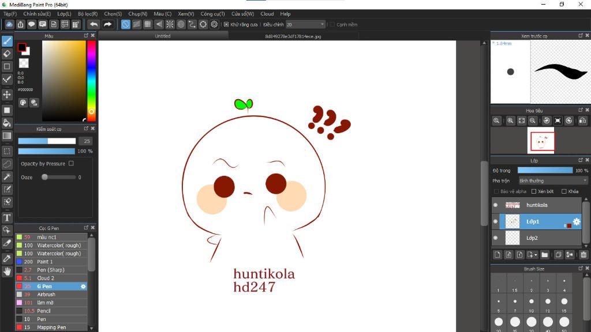Open the Pha trộn blend mode dropdown
The width and height of the screenshot is (591, 332).
[x=553, y=181]
